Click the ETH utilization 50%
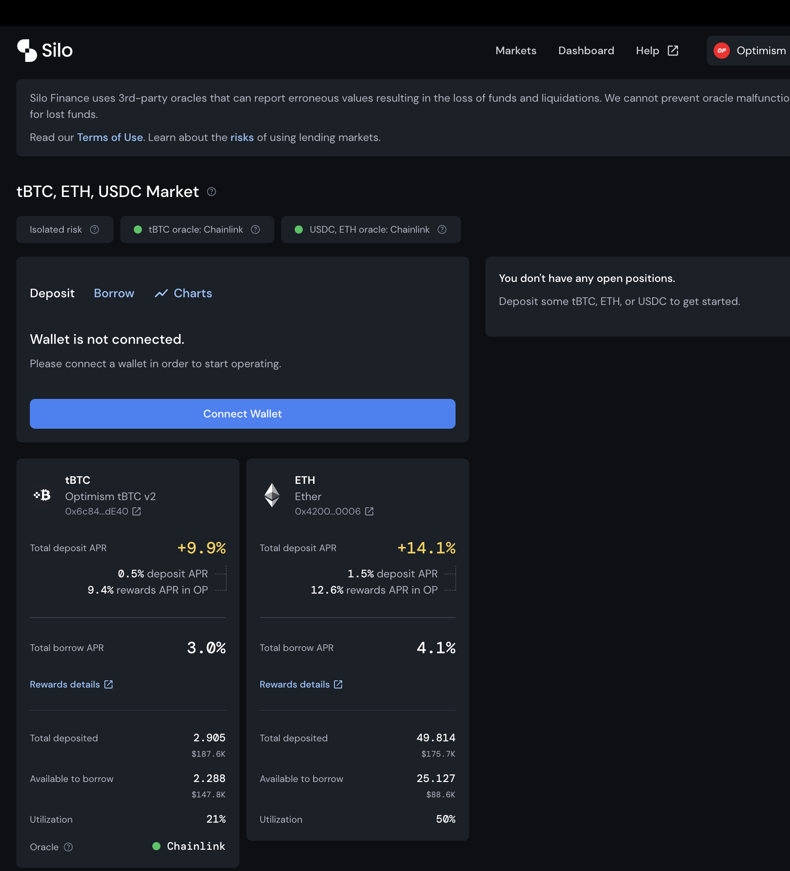This screenshot has width=790, height=871. [x=446, y=819]
